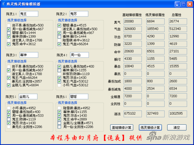Uncheck 周一仙:暴伤减免+667 under 阵灵2
Screen dimensions: 194x145
[x=59, y=33]
